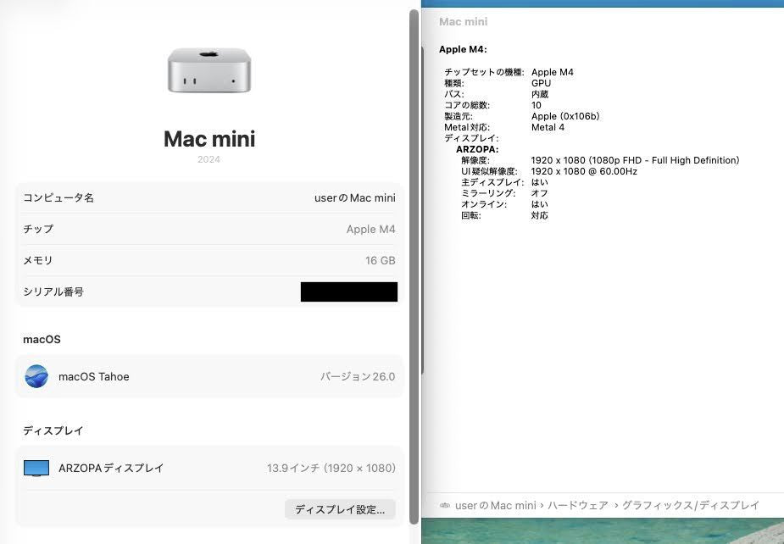The width and height of the screenshot is (784, 544).
Task: Click the redacted シリアル番号 field
Action: coord(348,291)
